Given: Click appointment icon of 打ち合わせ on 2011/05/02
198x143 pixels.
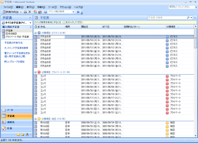Looking at the screenshot, I should (x=35, y=44).
